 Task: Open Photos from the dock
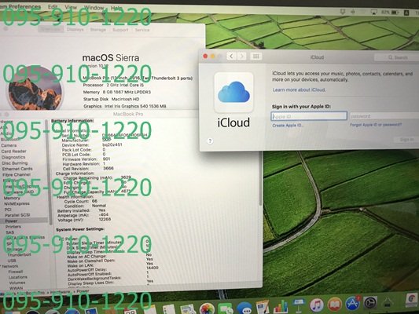pos(207,309)
